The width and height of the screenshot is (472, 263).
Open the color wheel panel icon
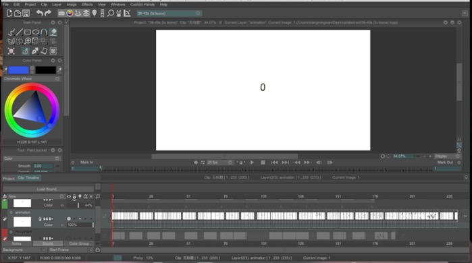click(70, 13)
